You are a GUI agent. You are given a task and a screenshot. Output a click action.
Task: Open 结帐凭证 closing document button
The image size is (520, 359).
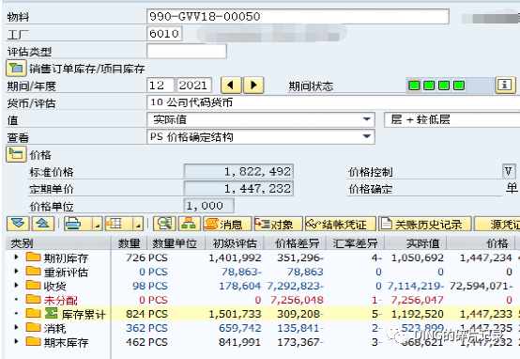[341, 224]
